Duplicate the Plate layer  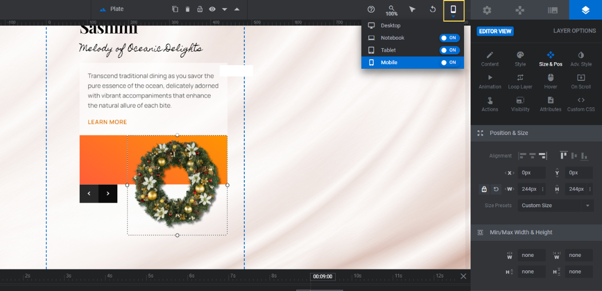point(175,9)
